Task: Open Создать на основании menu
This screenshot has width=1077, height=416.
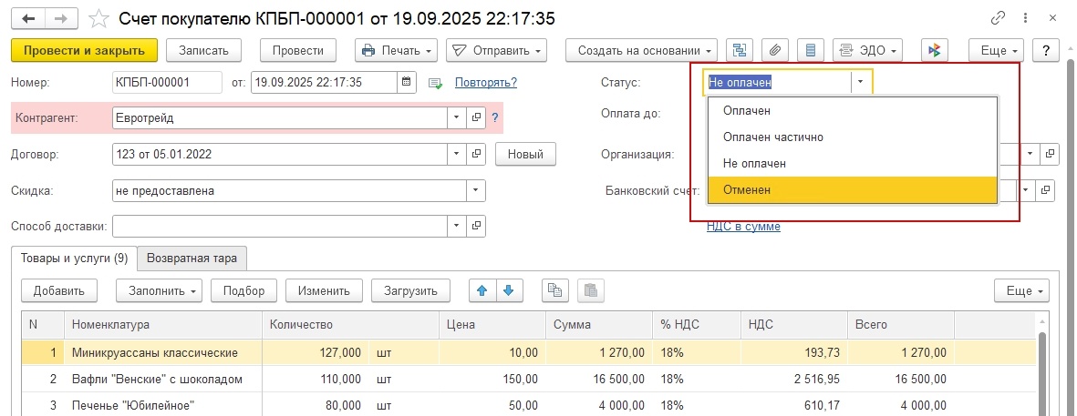Action: [641, 50]
